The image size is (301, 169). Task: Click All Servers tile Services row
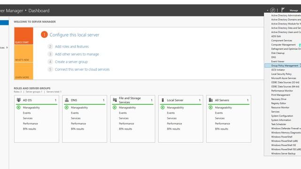[220, 118]
